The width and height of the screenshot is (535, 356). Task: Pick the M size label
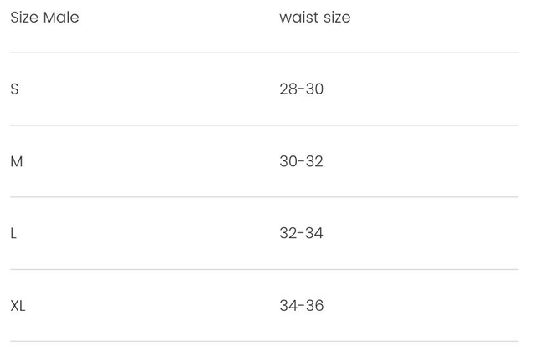pyautogui.click(x=17, y=161)
